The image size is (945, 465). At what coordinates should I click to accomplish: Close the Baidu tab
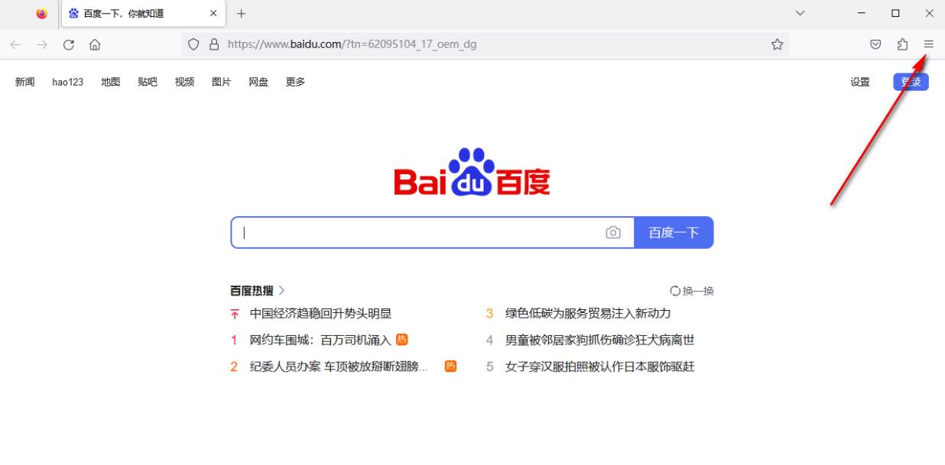[213, 14]
